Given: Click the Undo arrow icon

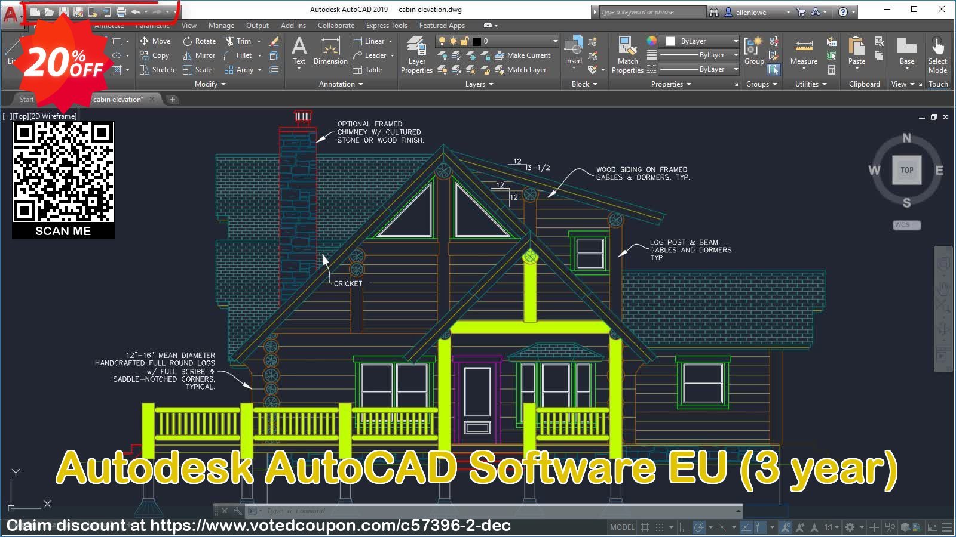Looking at the screenshot, I should [x=136, y=11].
